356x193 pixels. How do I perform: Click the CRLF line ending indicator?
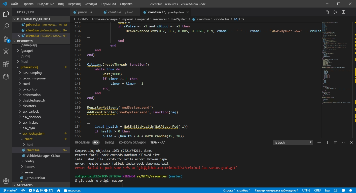317,190
